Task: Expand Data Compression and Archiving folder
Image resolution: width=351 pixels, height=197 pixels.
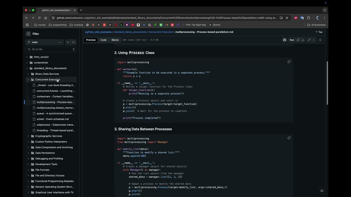Action: coord(28,147)
